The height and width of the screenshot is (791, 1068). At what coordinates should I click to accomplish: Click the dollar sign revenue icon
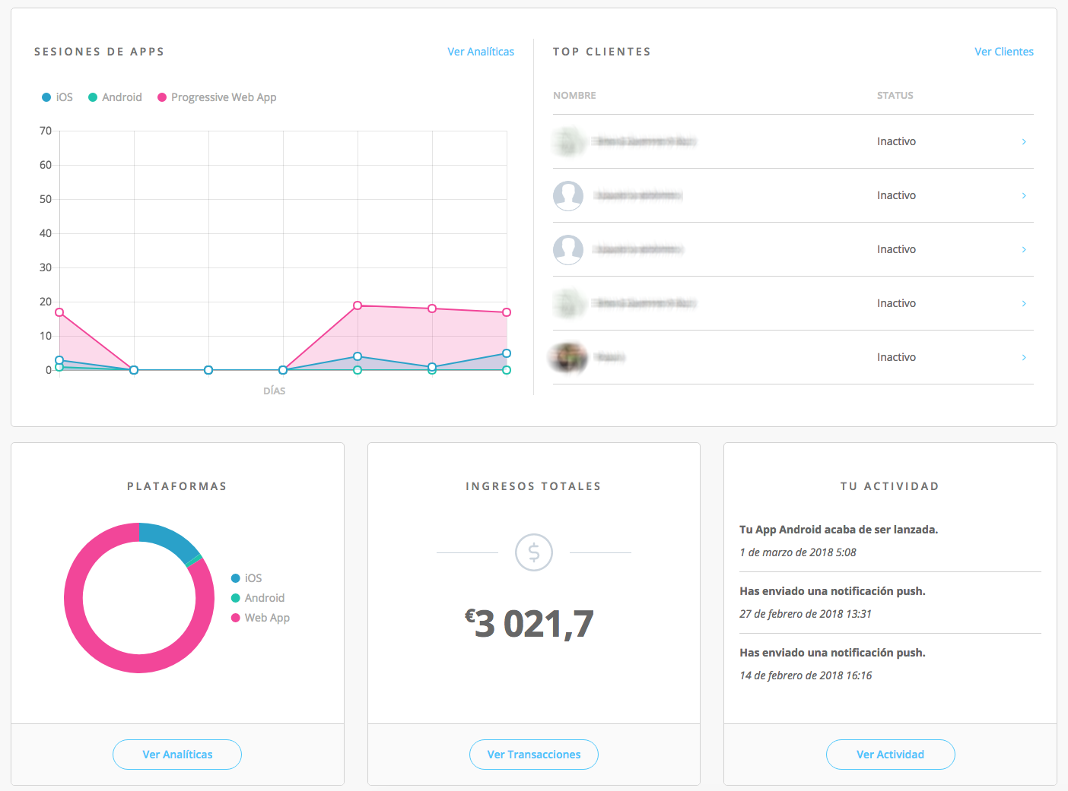point(533,552)
